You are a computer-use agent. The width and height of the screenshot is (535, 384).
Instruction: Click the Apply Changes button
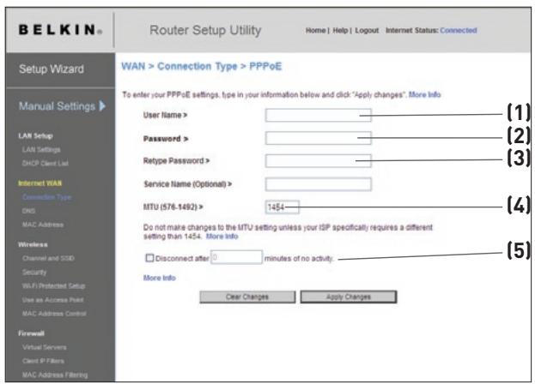(349, 297)
